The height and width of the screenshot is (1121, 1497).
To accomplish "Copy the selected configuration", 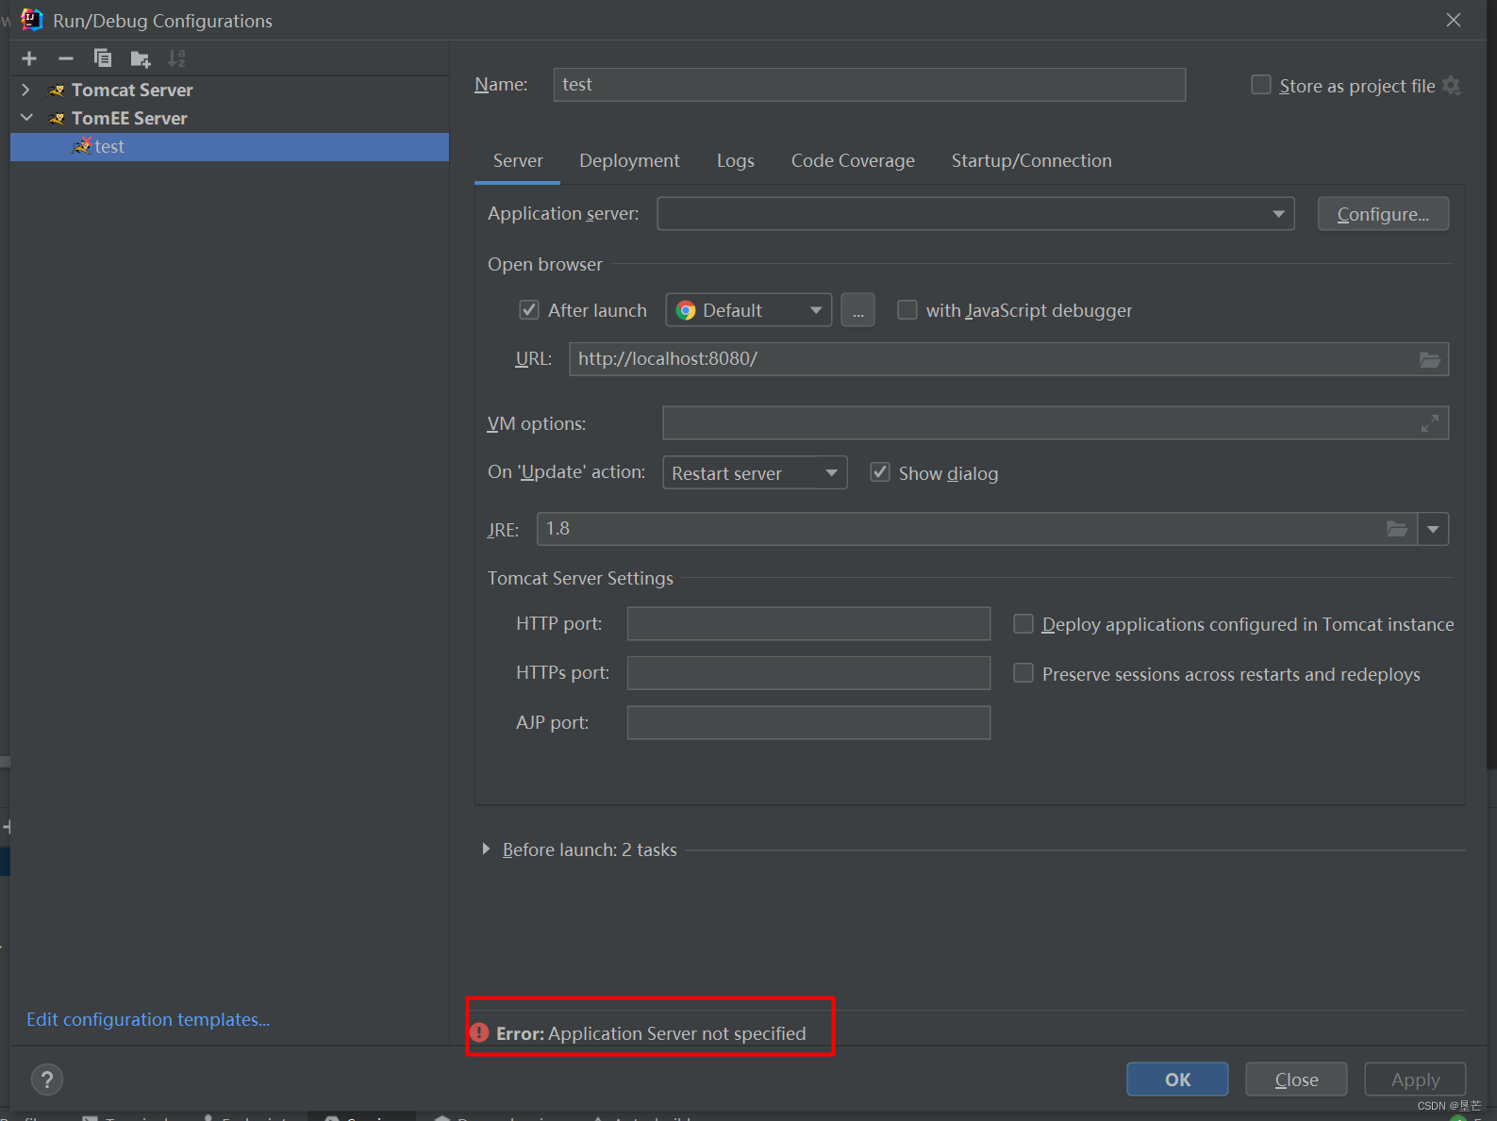I will pos(103,58).
